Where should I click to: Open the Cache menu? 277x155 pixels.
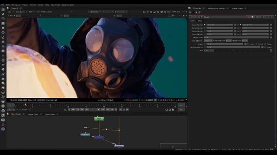[x=41, y=5]
